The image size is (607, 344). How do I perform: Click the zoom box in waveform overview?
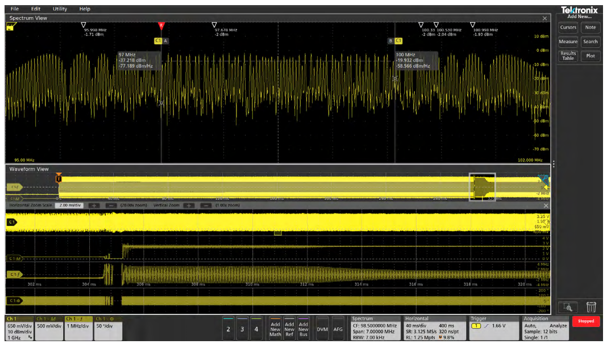point(482,187)
